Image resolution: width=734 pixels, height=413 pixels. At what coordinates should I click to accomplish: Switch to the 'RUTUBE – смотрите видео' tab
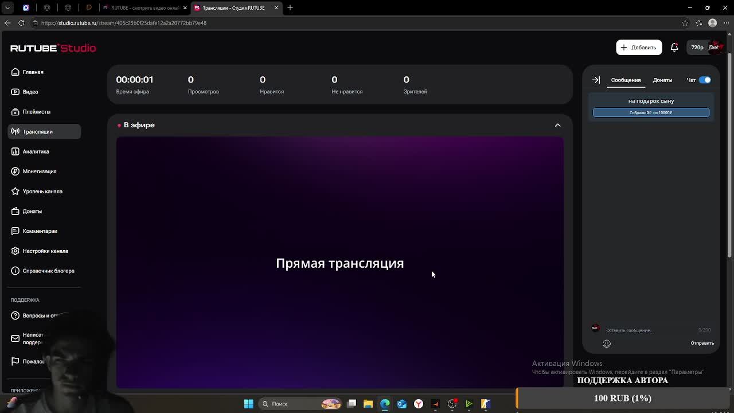(x=145, y=8)
